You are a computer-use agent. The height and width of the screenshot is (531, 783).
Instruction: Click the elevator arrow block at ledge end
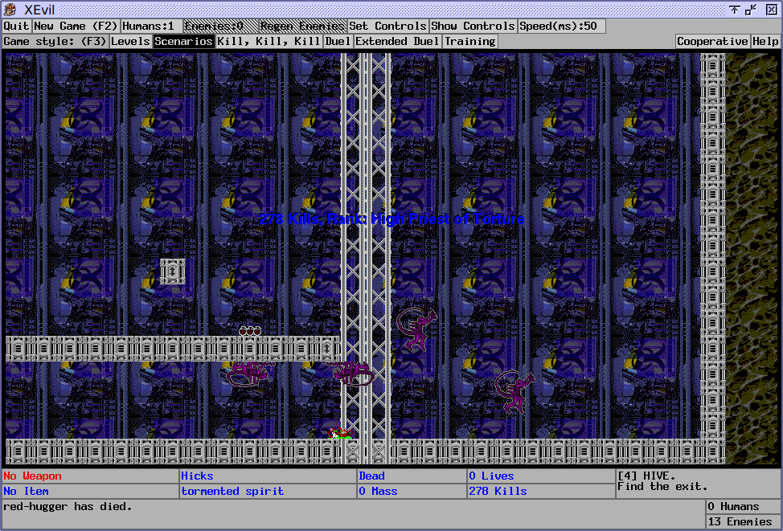click(x=327, y=349)
